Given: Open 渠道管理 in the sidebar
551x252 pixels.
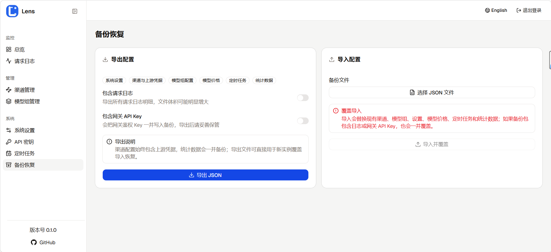Looking at the screenshot, I should pyautogui.click(x=25, y=90).
